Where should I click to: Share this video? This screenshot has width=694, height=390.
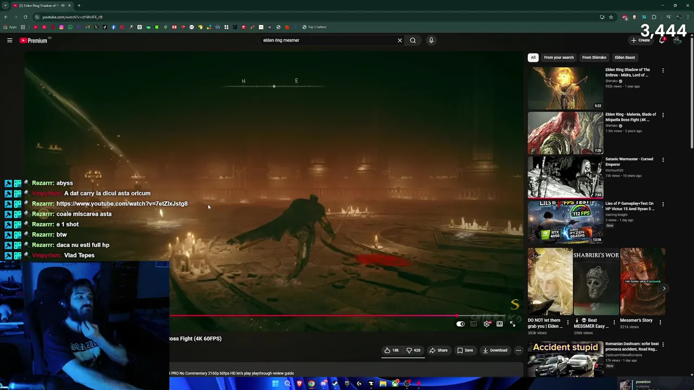tap(438, 350)
